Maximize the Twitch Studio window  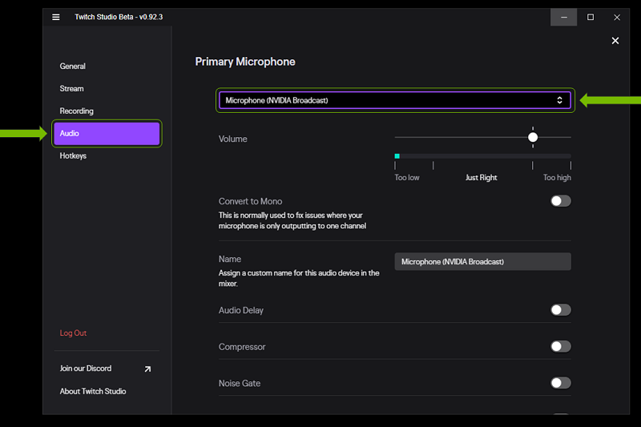tap(591, 17)
